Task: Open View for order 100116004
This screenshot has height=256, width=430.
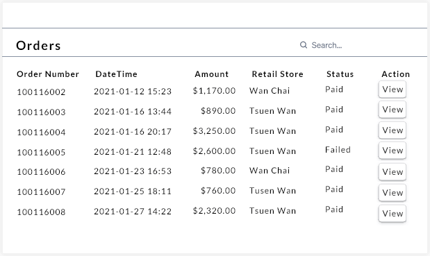Action: coord(392,130)
